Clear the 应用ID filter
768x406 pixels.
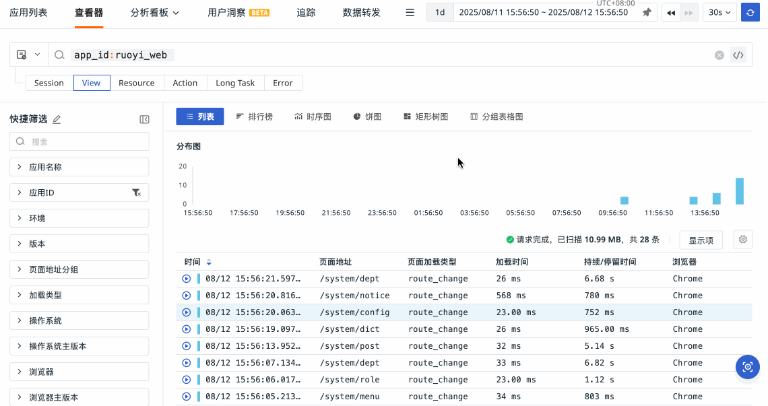(136, 193)
